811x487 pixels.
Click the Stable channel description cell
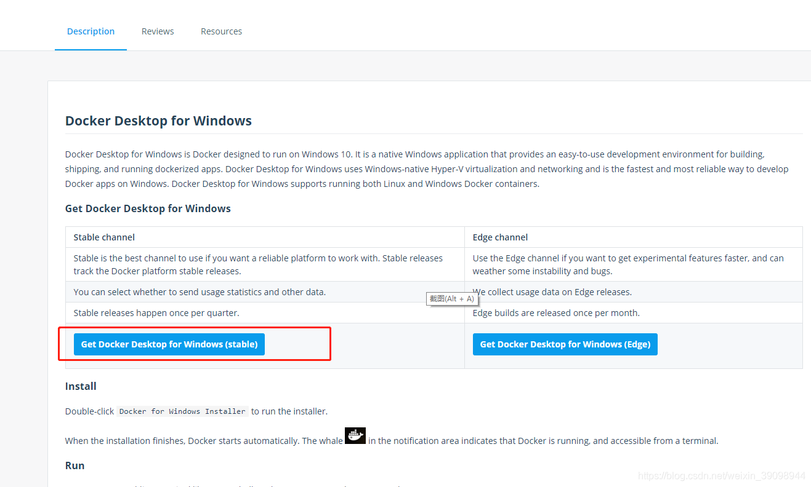click(x=265, y=264)
